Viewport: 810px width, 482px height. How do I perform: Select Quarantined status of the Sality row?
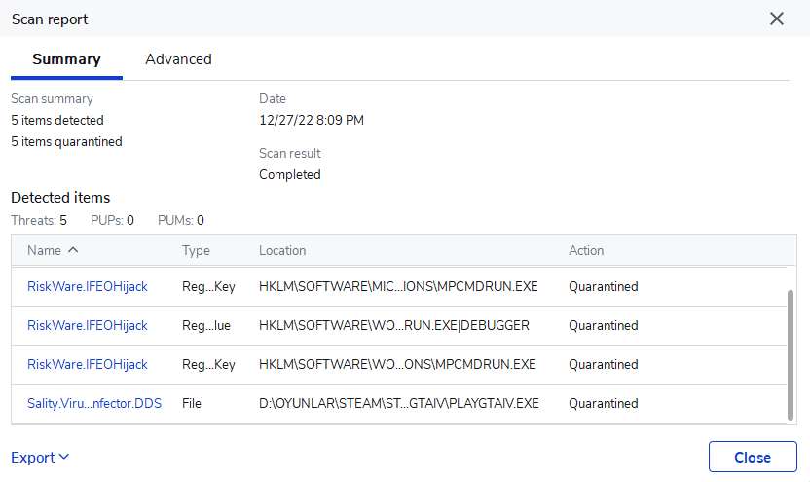[604, 403]
